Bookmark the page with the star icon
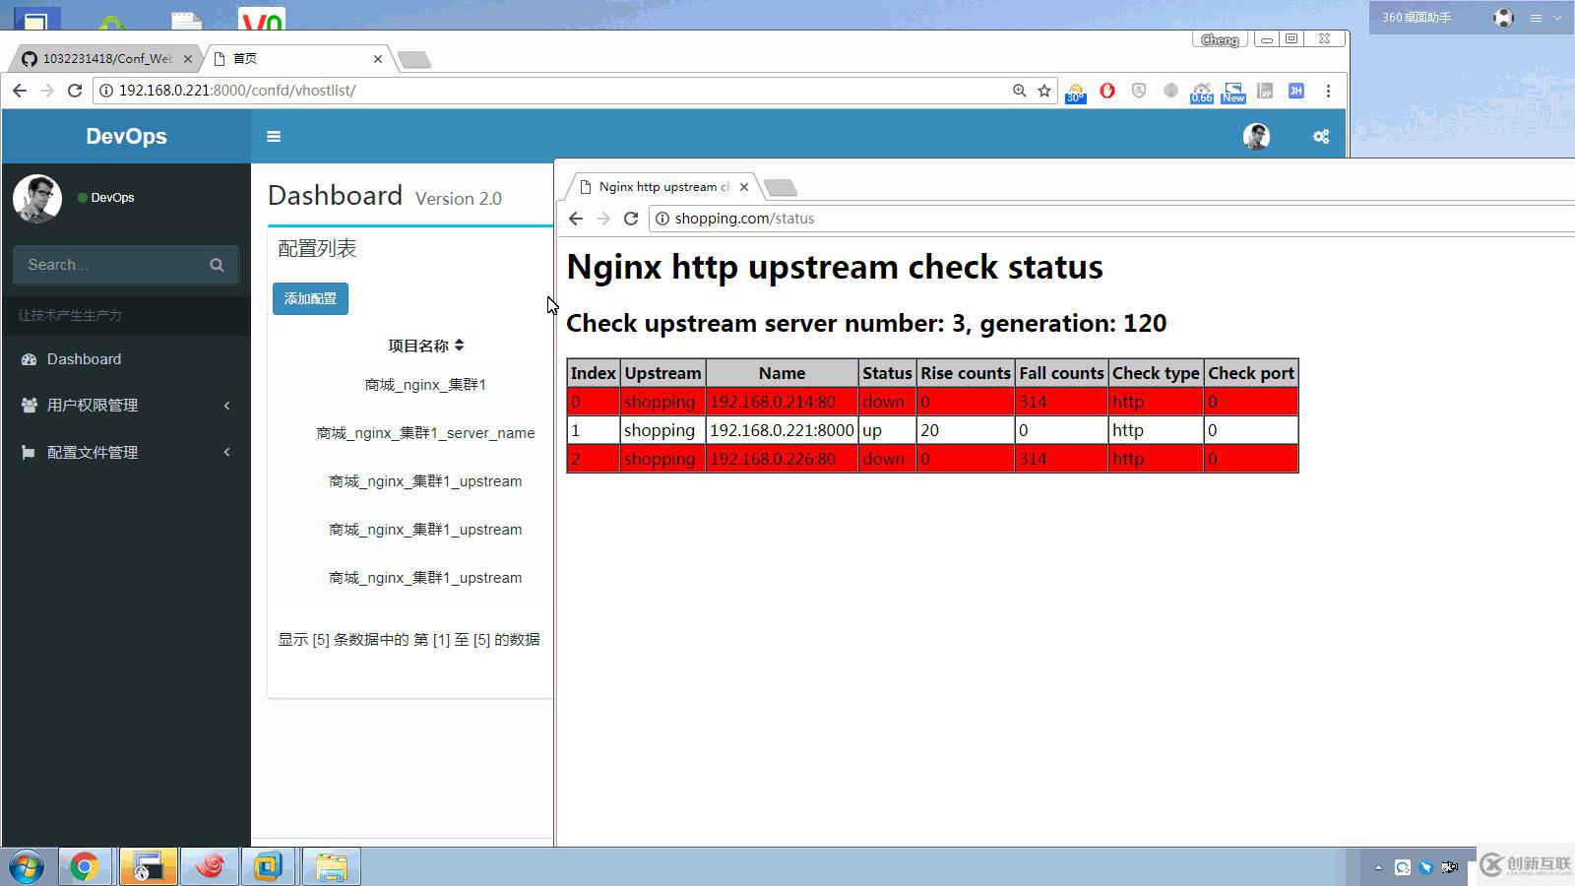Viewport: 1575px width, 886px height. (x=1044, y=91)
